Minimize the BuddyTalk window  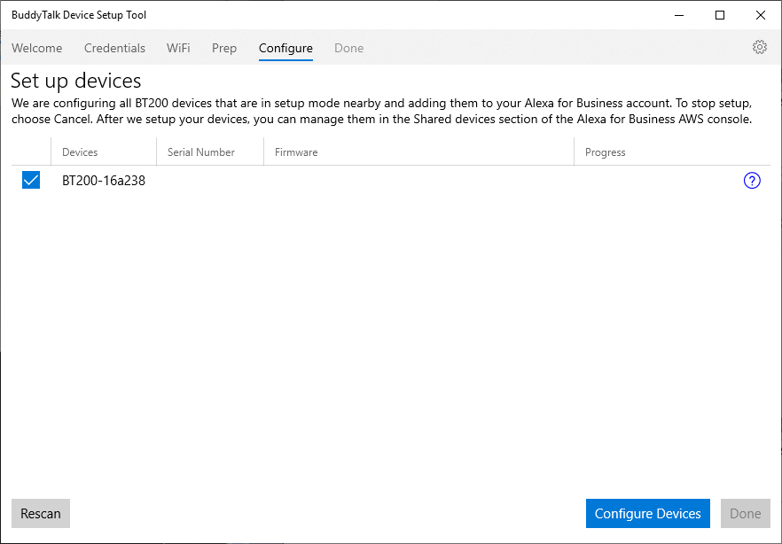click(679, 15)
